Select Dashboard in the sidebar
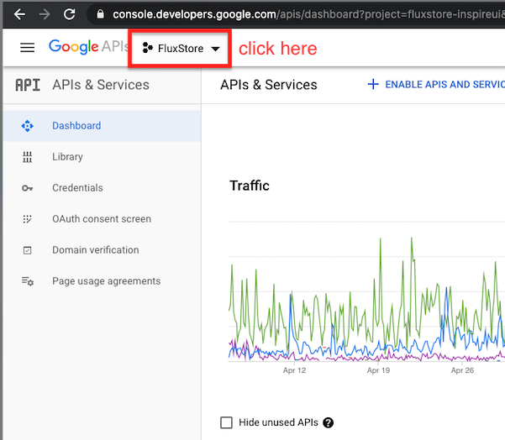The height and width of the screenshot is (440, 505). click(102, 126)
